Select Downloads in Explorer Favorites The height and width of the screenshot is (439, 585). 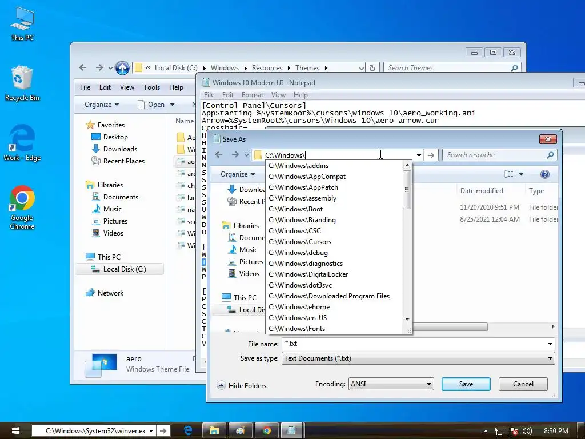tap(114, 149)
